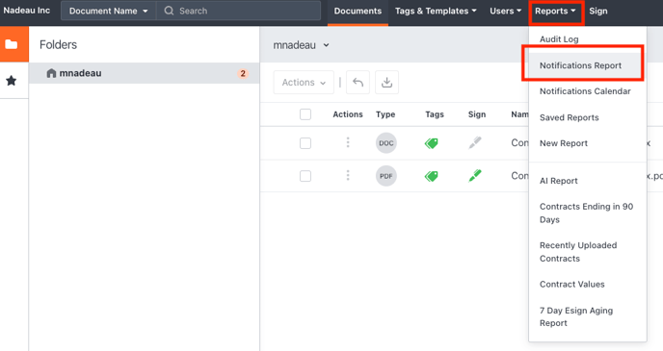The image size is (663, 351).
Task: Click the PDF type badge
Action: click(386, 176)
